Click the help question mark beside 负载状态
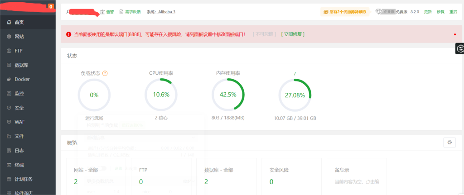Viewport: 464px width, 195px height. click(105, 73)
